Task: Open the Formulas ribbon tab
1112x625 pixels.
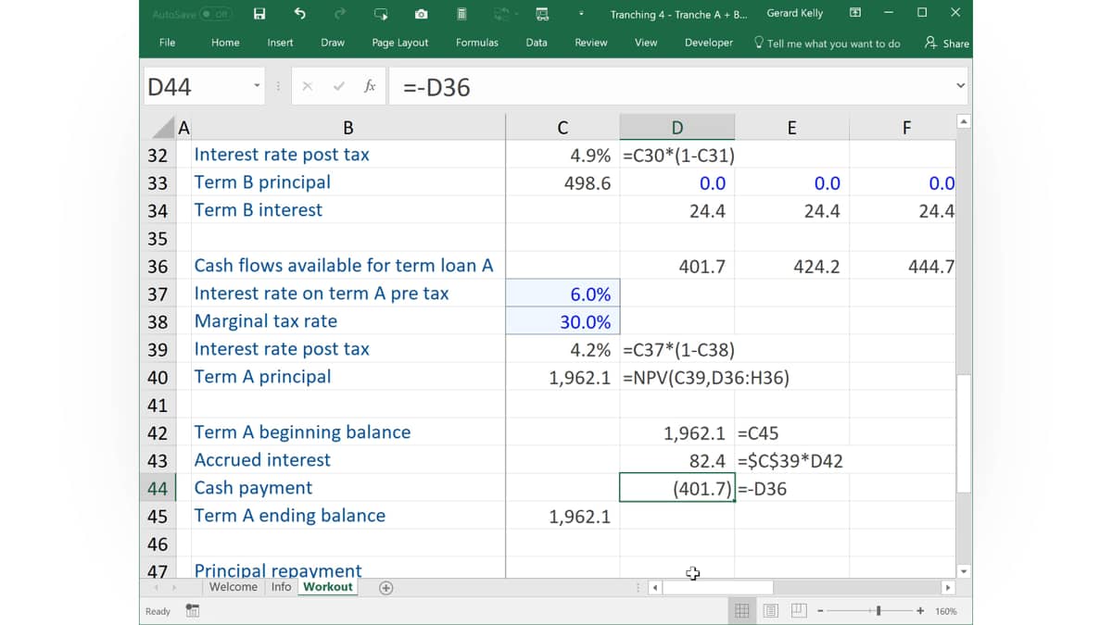Action: coord(477,43)
